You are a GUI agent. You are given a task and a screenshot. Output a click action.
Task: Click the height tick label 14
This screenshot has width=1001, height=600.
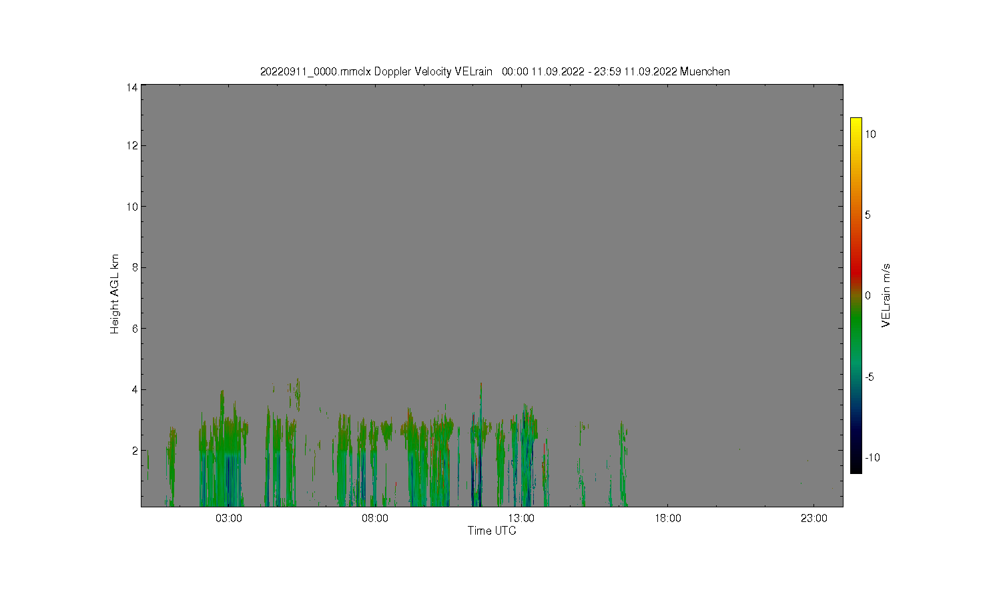[132, 87]
